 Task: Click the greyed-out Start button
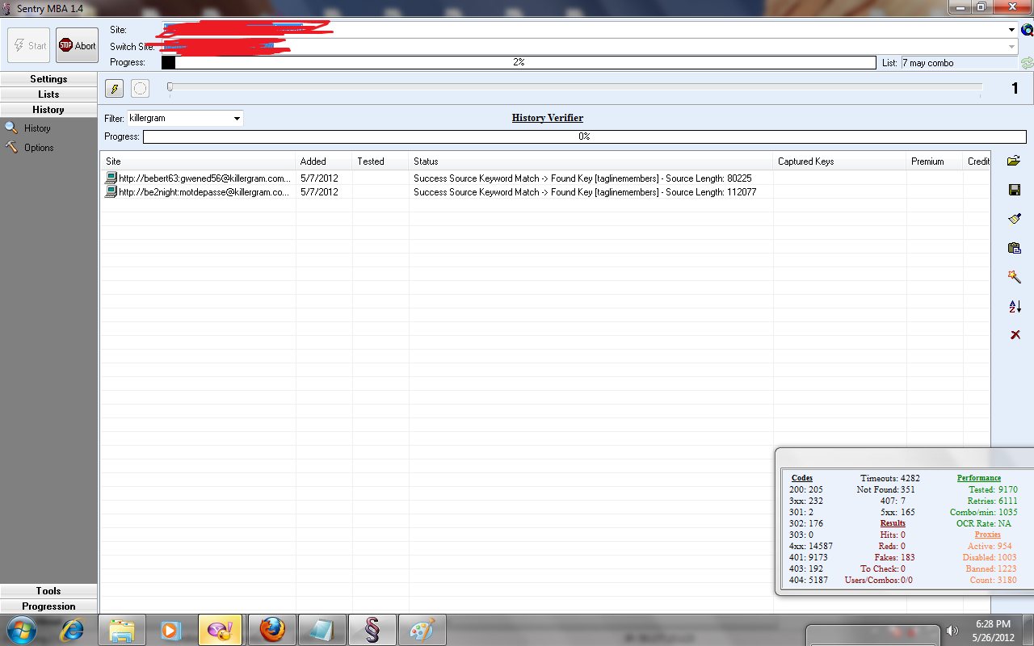tap(29, 45)
